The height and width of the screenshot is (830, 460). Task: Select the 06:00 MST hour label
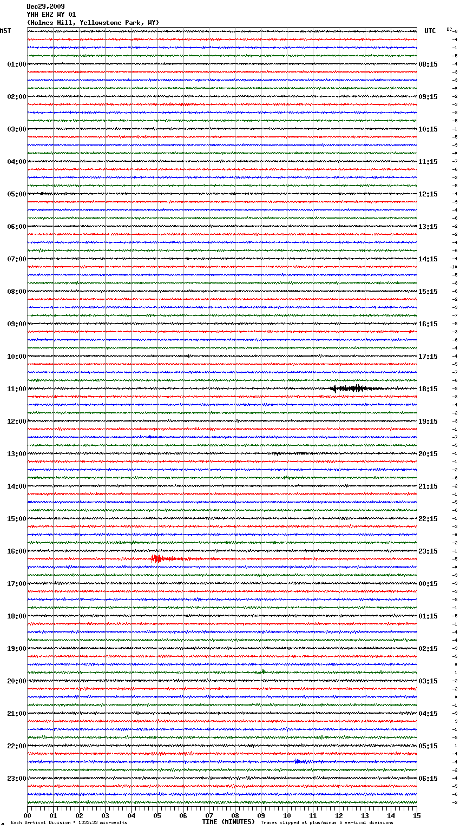pos(16,227)
